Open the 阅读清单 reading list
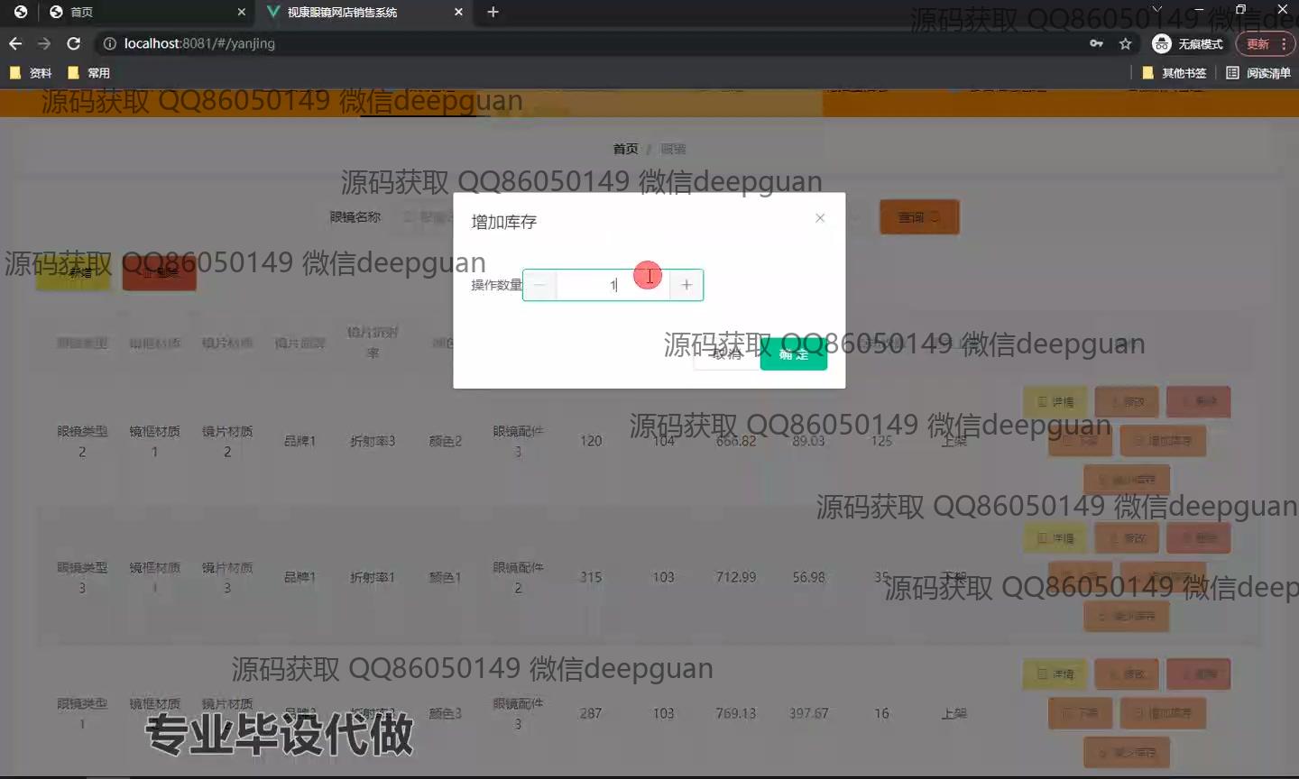The image size is (1299, 779). tap(1258, 73)
